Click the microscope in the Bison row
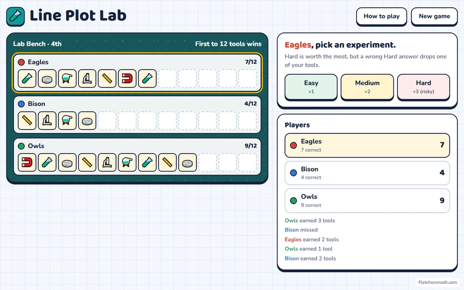 pyautogui.click(x=47, y=120)
